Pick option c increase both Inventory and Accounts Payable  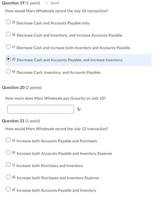[8, 46]
